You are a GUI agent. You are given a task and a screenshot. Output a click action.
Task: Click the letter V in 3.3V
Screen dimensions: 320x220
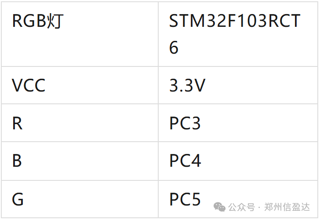coord(199,85)
